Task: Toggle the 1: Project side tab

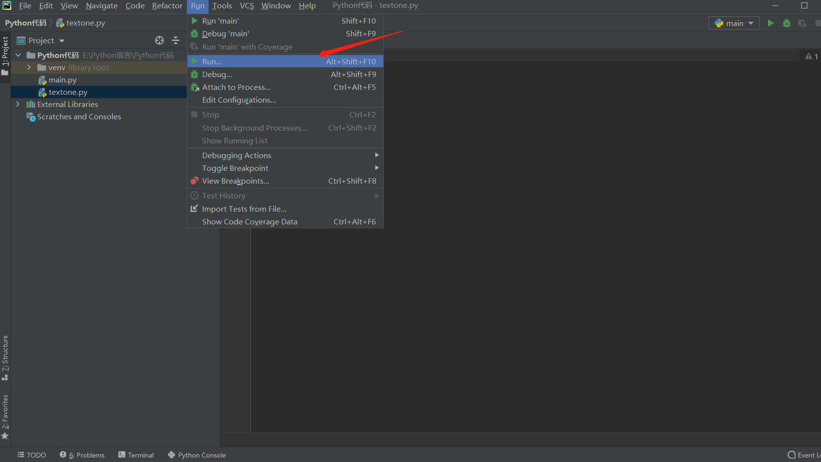Action: [5, 56]
